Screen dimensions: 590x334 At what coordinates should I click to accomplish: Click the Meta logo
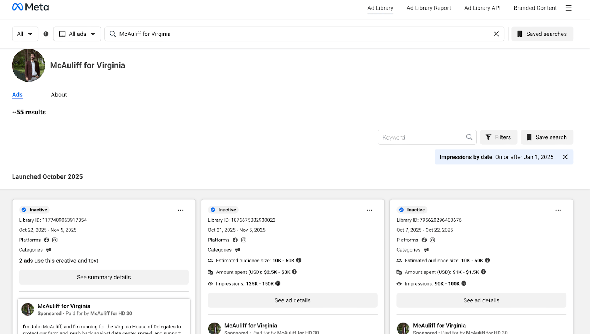[x=30, y=7]
